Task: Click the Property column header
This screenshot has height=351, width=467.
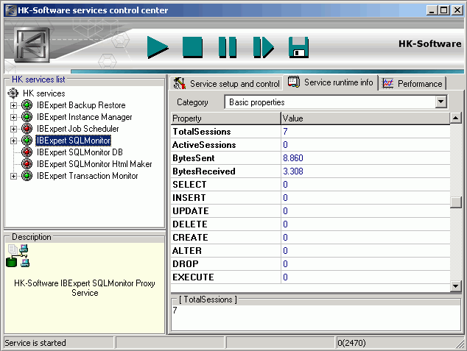Action: [225, 118]
